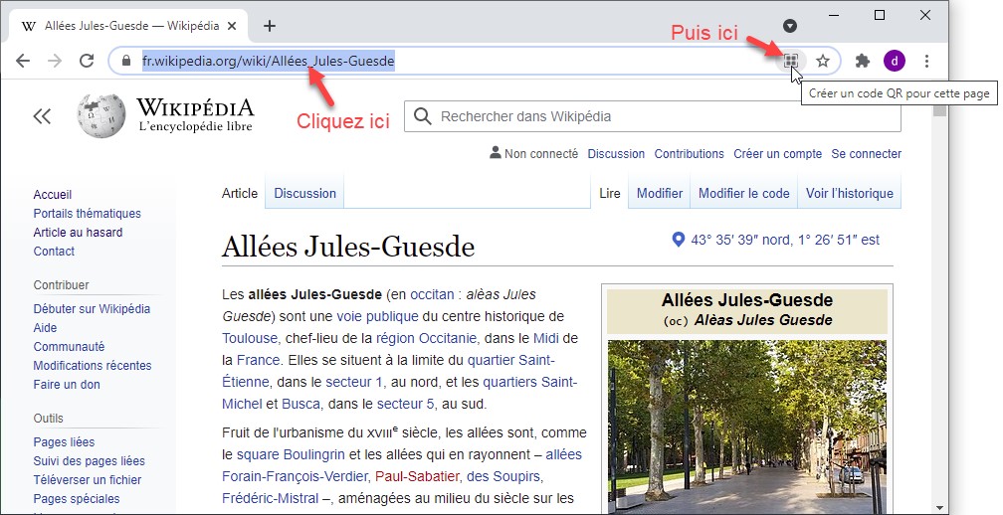1003x515 pixels.
Task: Go back to previous page
Action: click(23, 61)
